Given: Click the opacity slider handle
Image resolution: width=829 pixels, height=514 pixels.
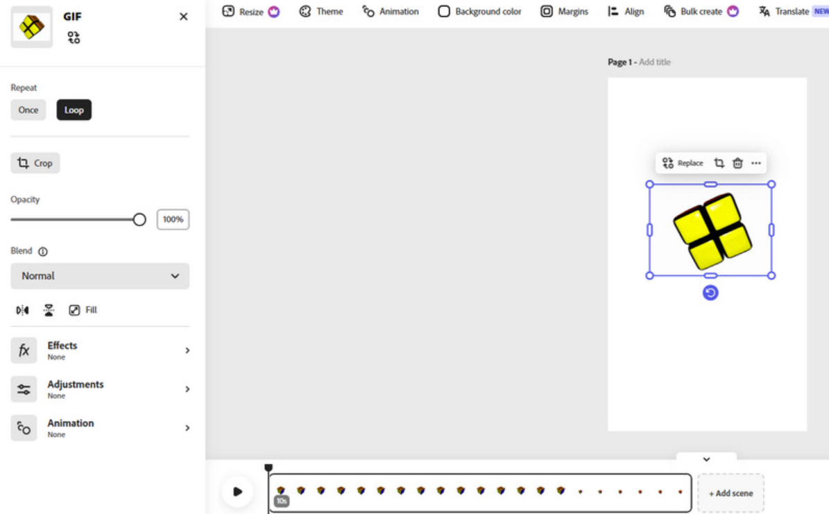Looking at the screenshot, I should [x=139, y=219].
